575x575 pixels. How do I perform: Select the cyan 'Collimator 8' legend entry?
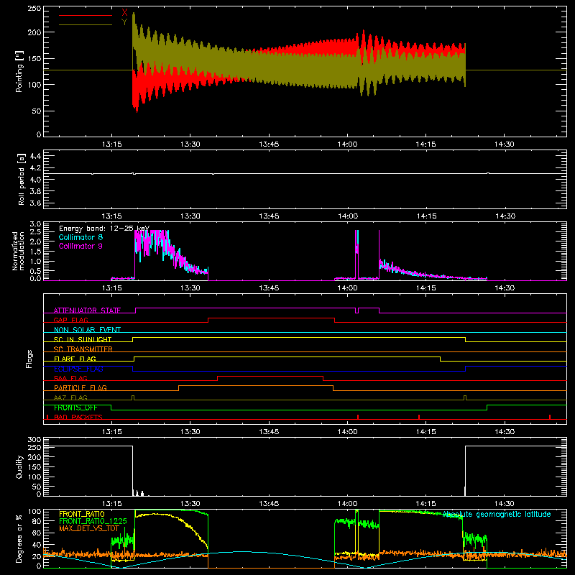click(x=80, y=237)
